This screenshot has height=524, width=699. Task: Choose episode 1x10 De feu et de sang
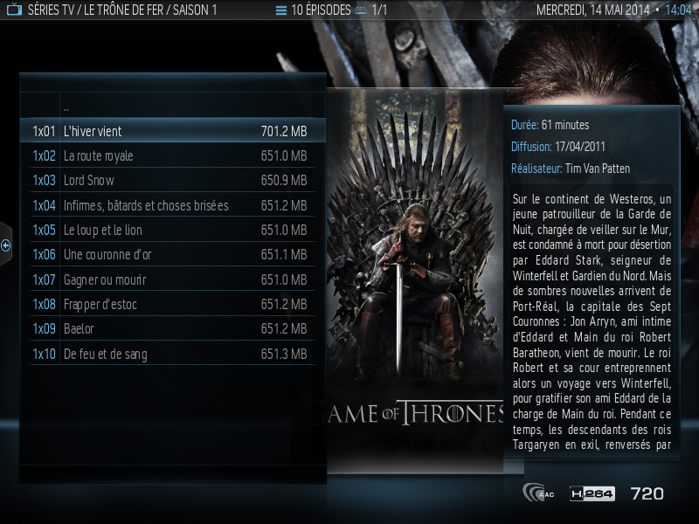click(173, 354)
